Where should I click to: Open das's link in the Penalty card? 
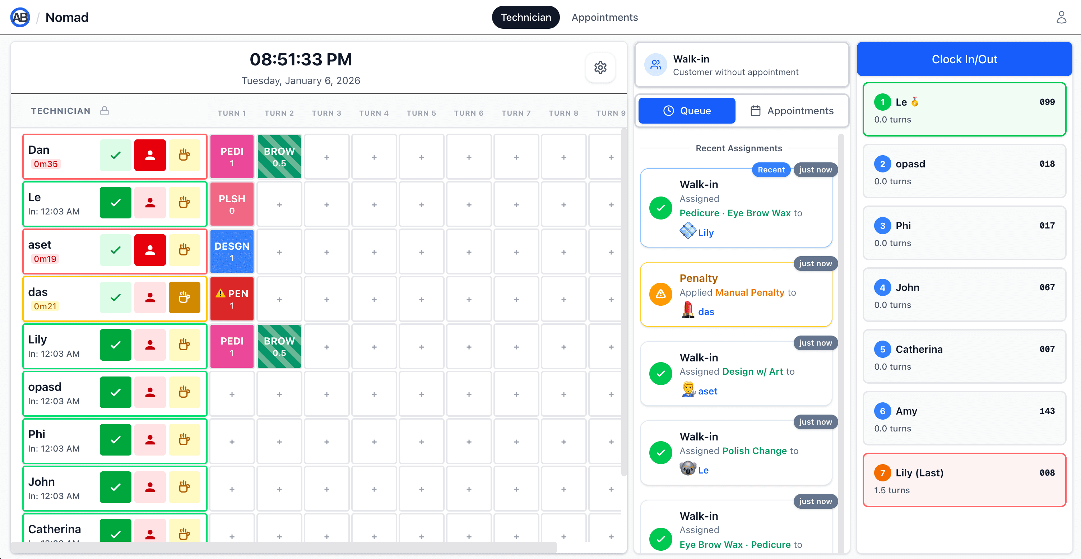coord(707,311)
